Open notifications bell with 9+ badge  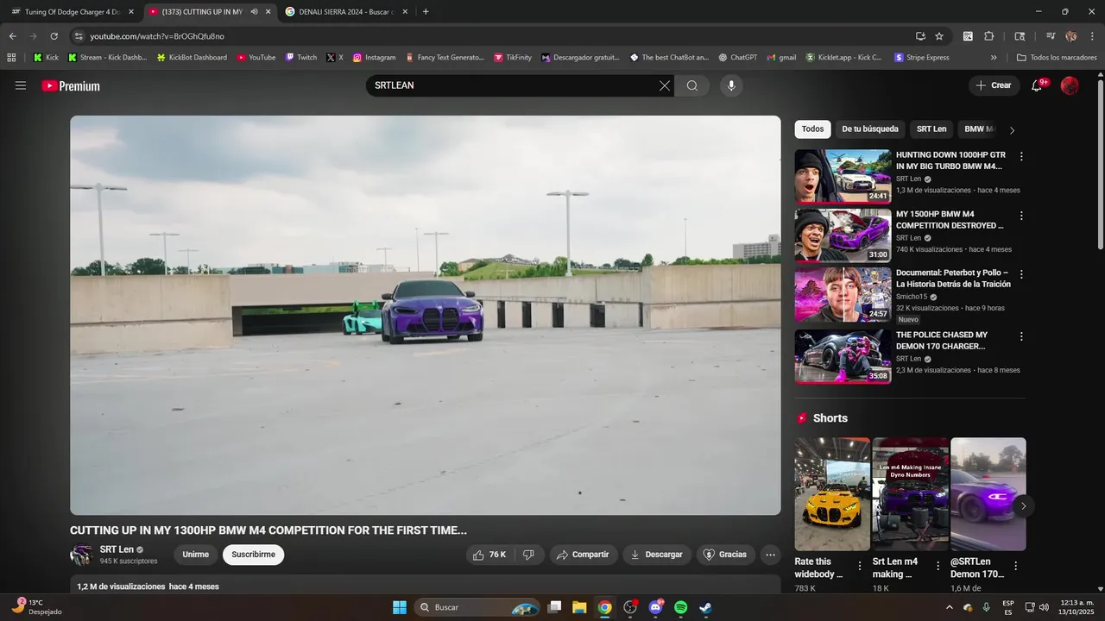tap(1038, 85)
